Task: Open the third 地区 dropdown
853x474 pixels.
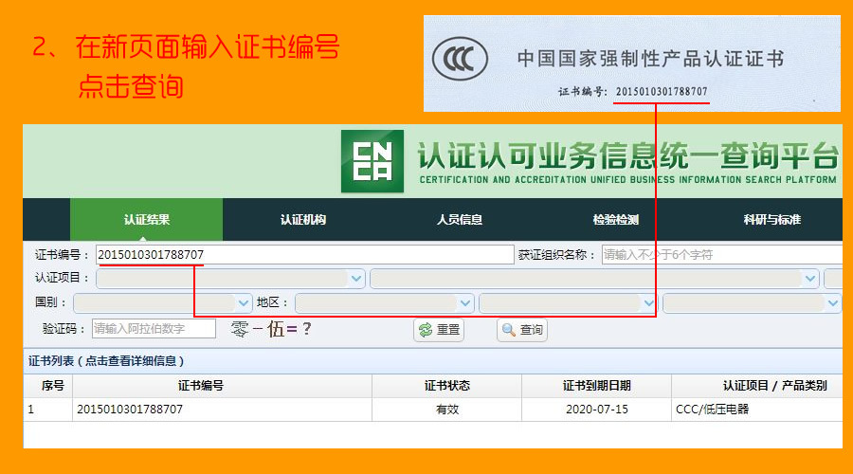Action: click(753, 303)
